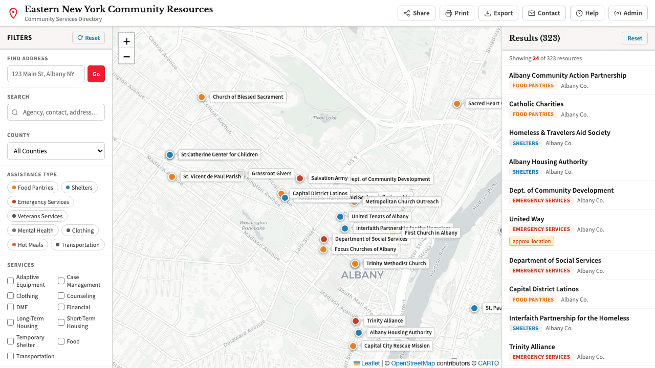Reset the Results list
655x368 pixels.
(635, 38)
